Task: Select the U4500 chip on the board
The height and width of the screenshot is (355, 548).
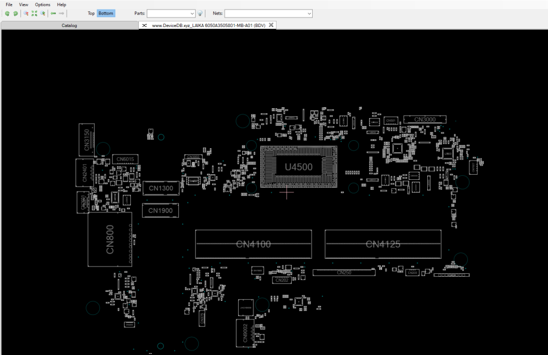Action: (x=299, y=167)
